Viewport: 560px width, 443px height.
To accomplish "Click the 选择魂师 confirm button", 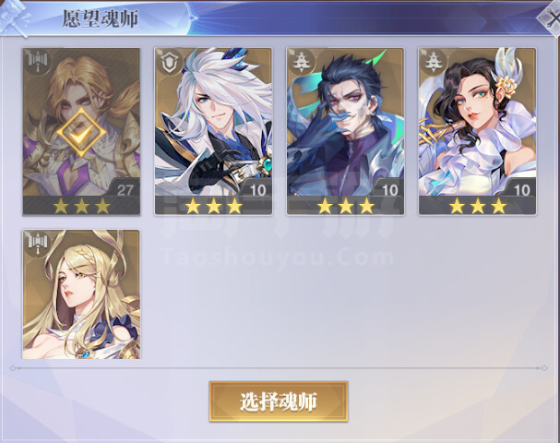I will click(x=279, y=401).
